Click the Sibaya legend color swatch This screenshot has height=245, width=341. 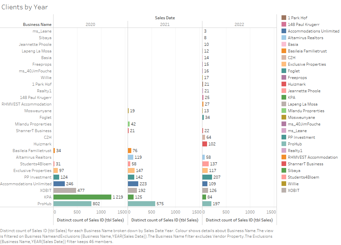tap(284, 171)
